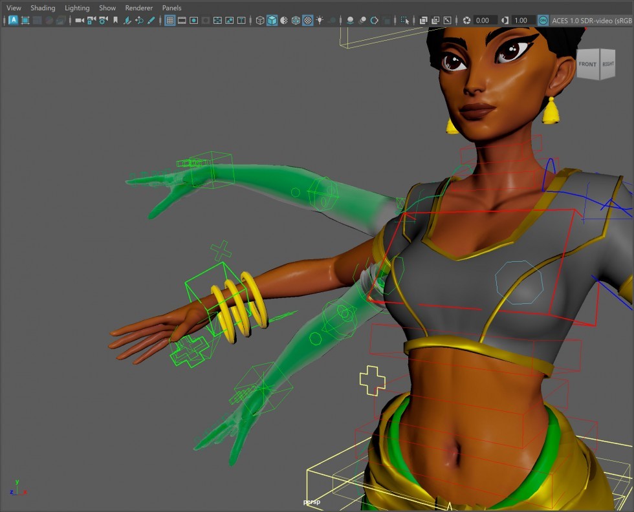Click the Multisample Anti-aliasing icon
Image resolution: width=634 pixels, height=512 pixels.
375,20
